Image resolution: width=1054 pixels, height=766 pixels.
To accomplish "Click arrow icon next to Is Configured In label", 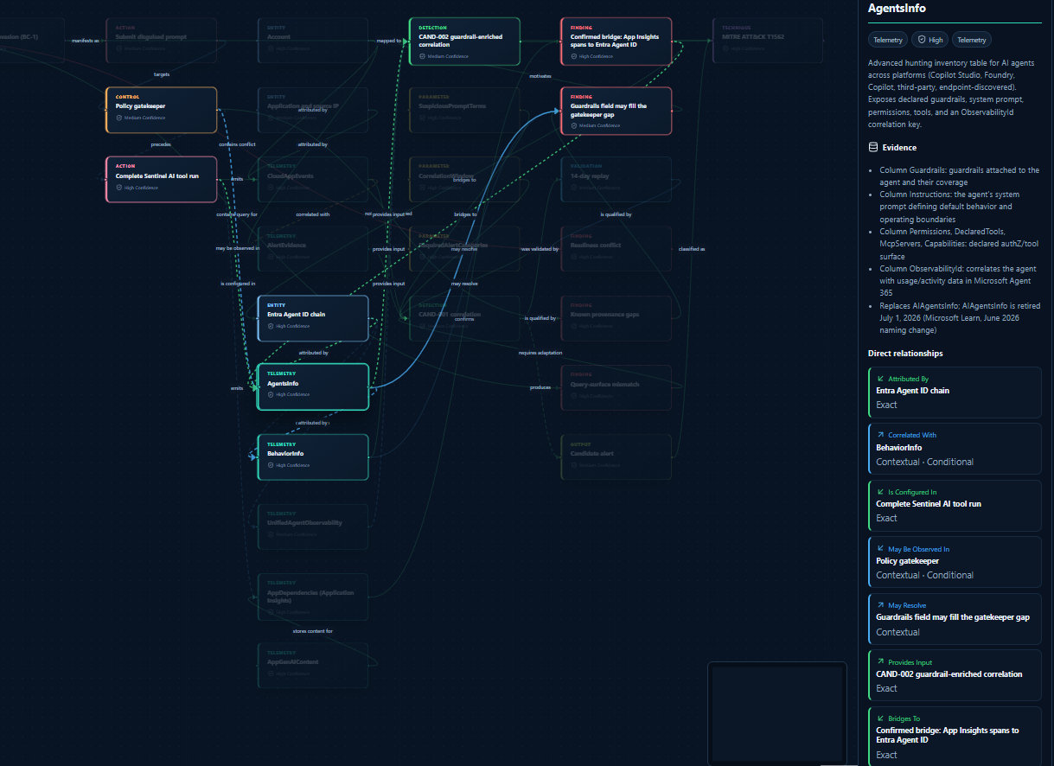I will 880,492.
